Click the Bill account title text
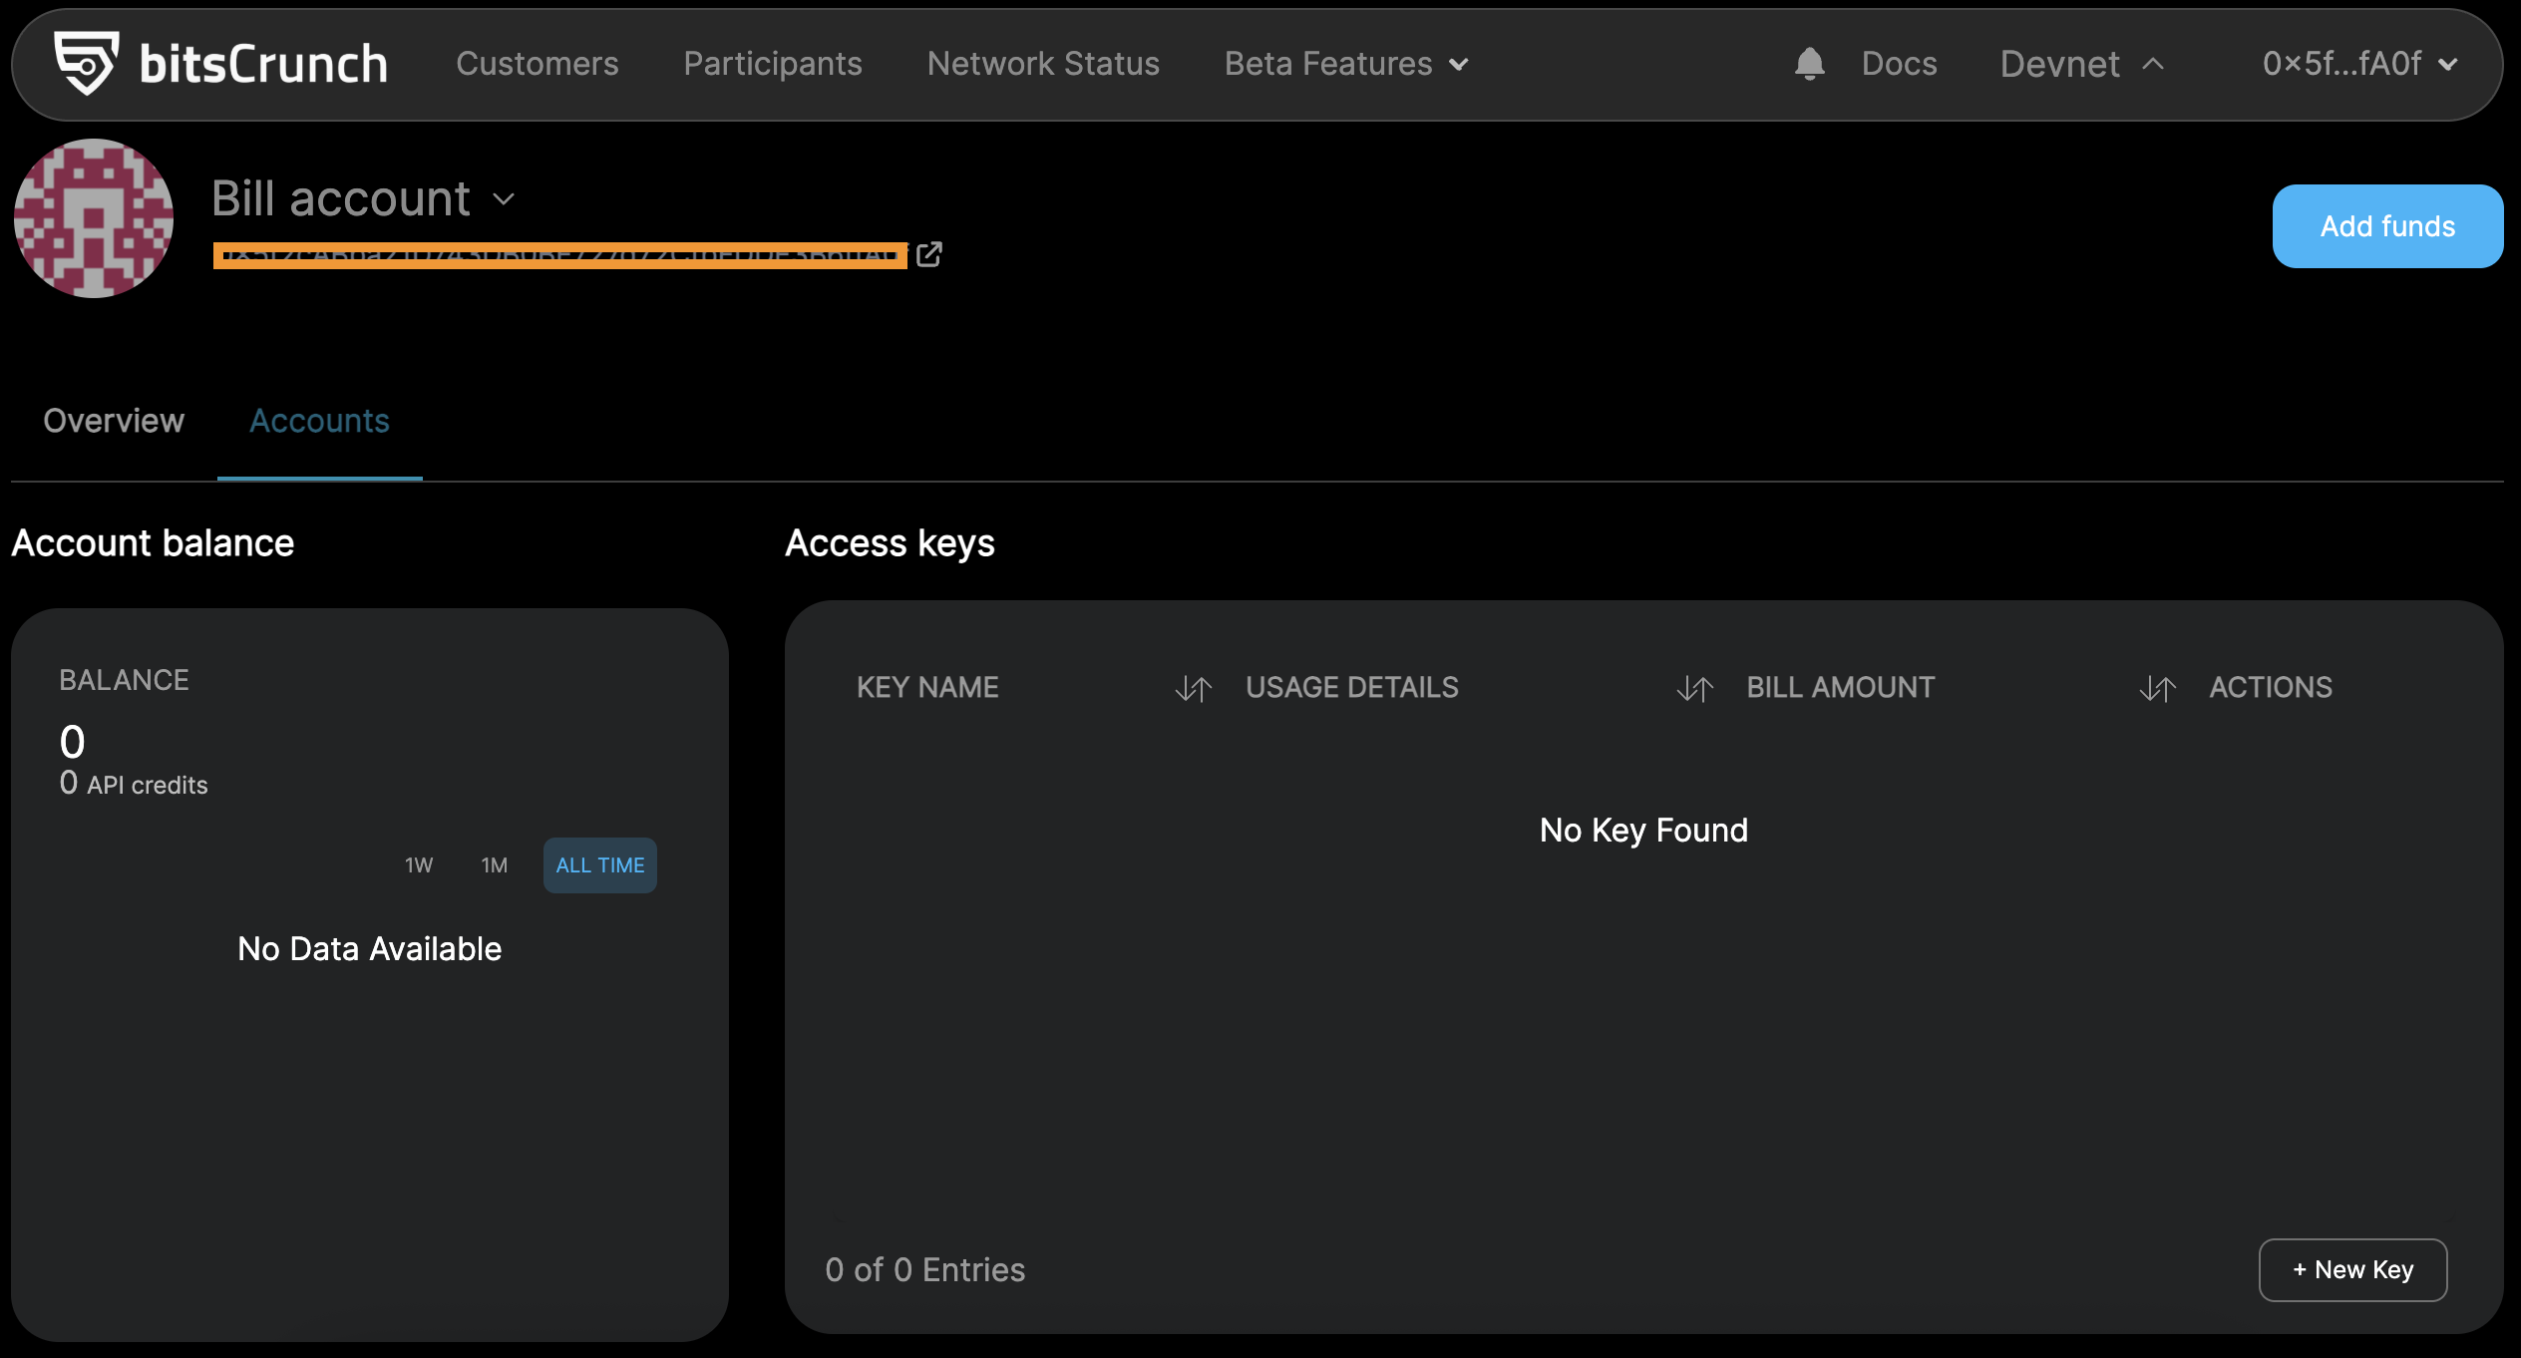Screen dimensions: 2521x1358 (x=341, y=198)
